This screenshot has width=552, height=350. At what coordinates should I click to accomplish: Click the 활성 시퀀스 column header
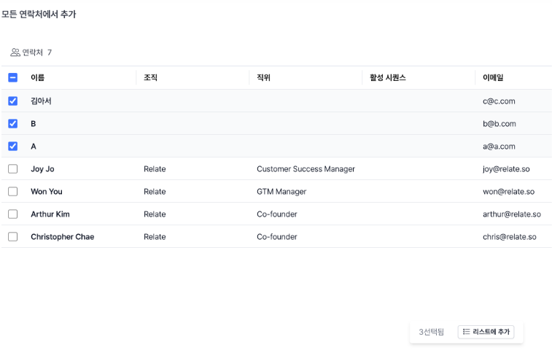pyautogui.click(x=388, y=77)
